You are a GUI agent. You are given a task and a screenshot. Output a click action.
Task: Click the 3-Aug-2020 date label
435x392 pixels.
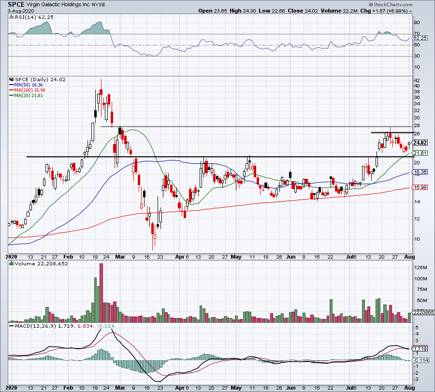[x=21, y=11]
